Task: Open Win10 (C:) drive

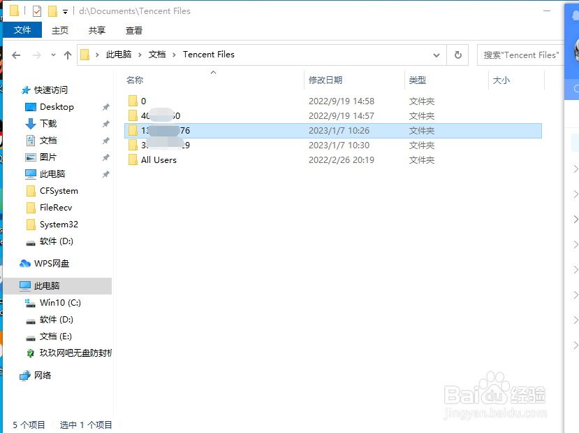Action: pos(60,302)
